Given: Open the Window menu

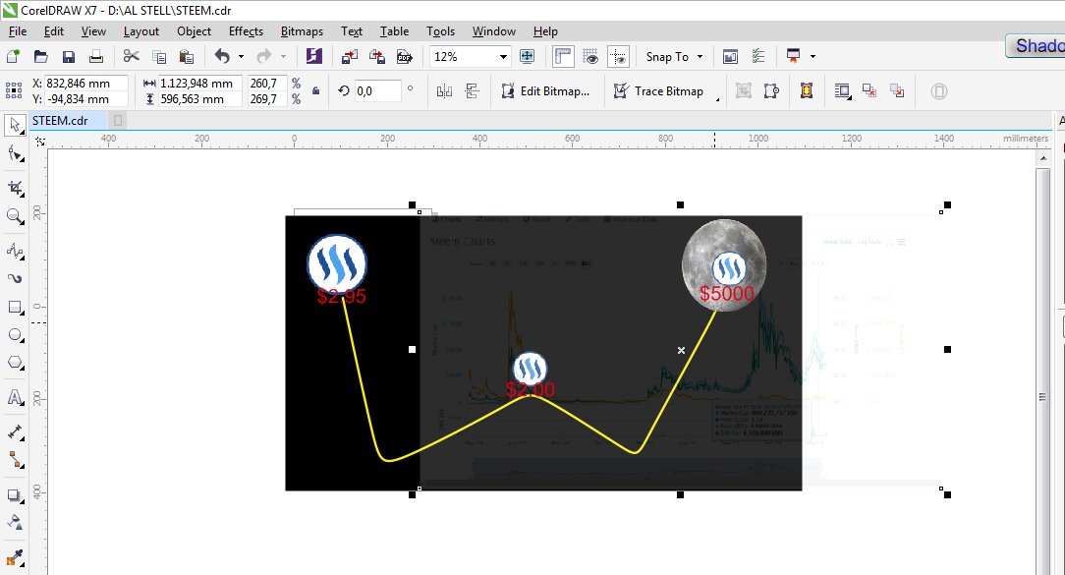Looking at the screenshot, I should point(494,31).
